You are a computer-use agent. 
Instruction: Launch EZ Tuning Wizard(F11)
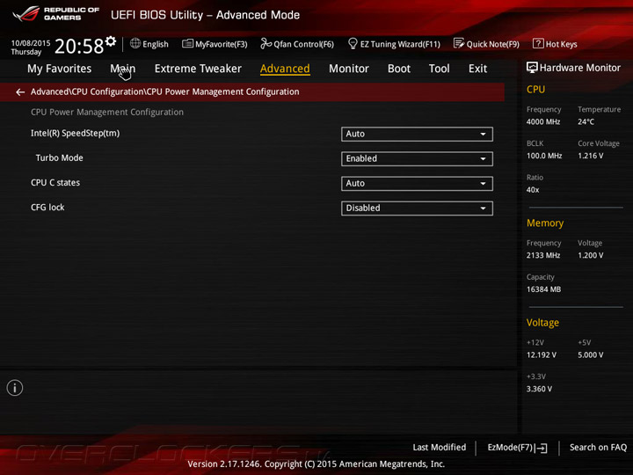pyautogui.click(x=394, y=44)
